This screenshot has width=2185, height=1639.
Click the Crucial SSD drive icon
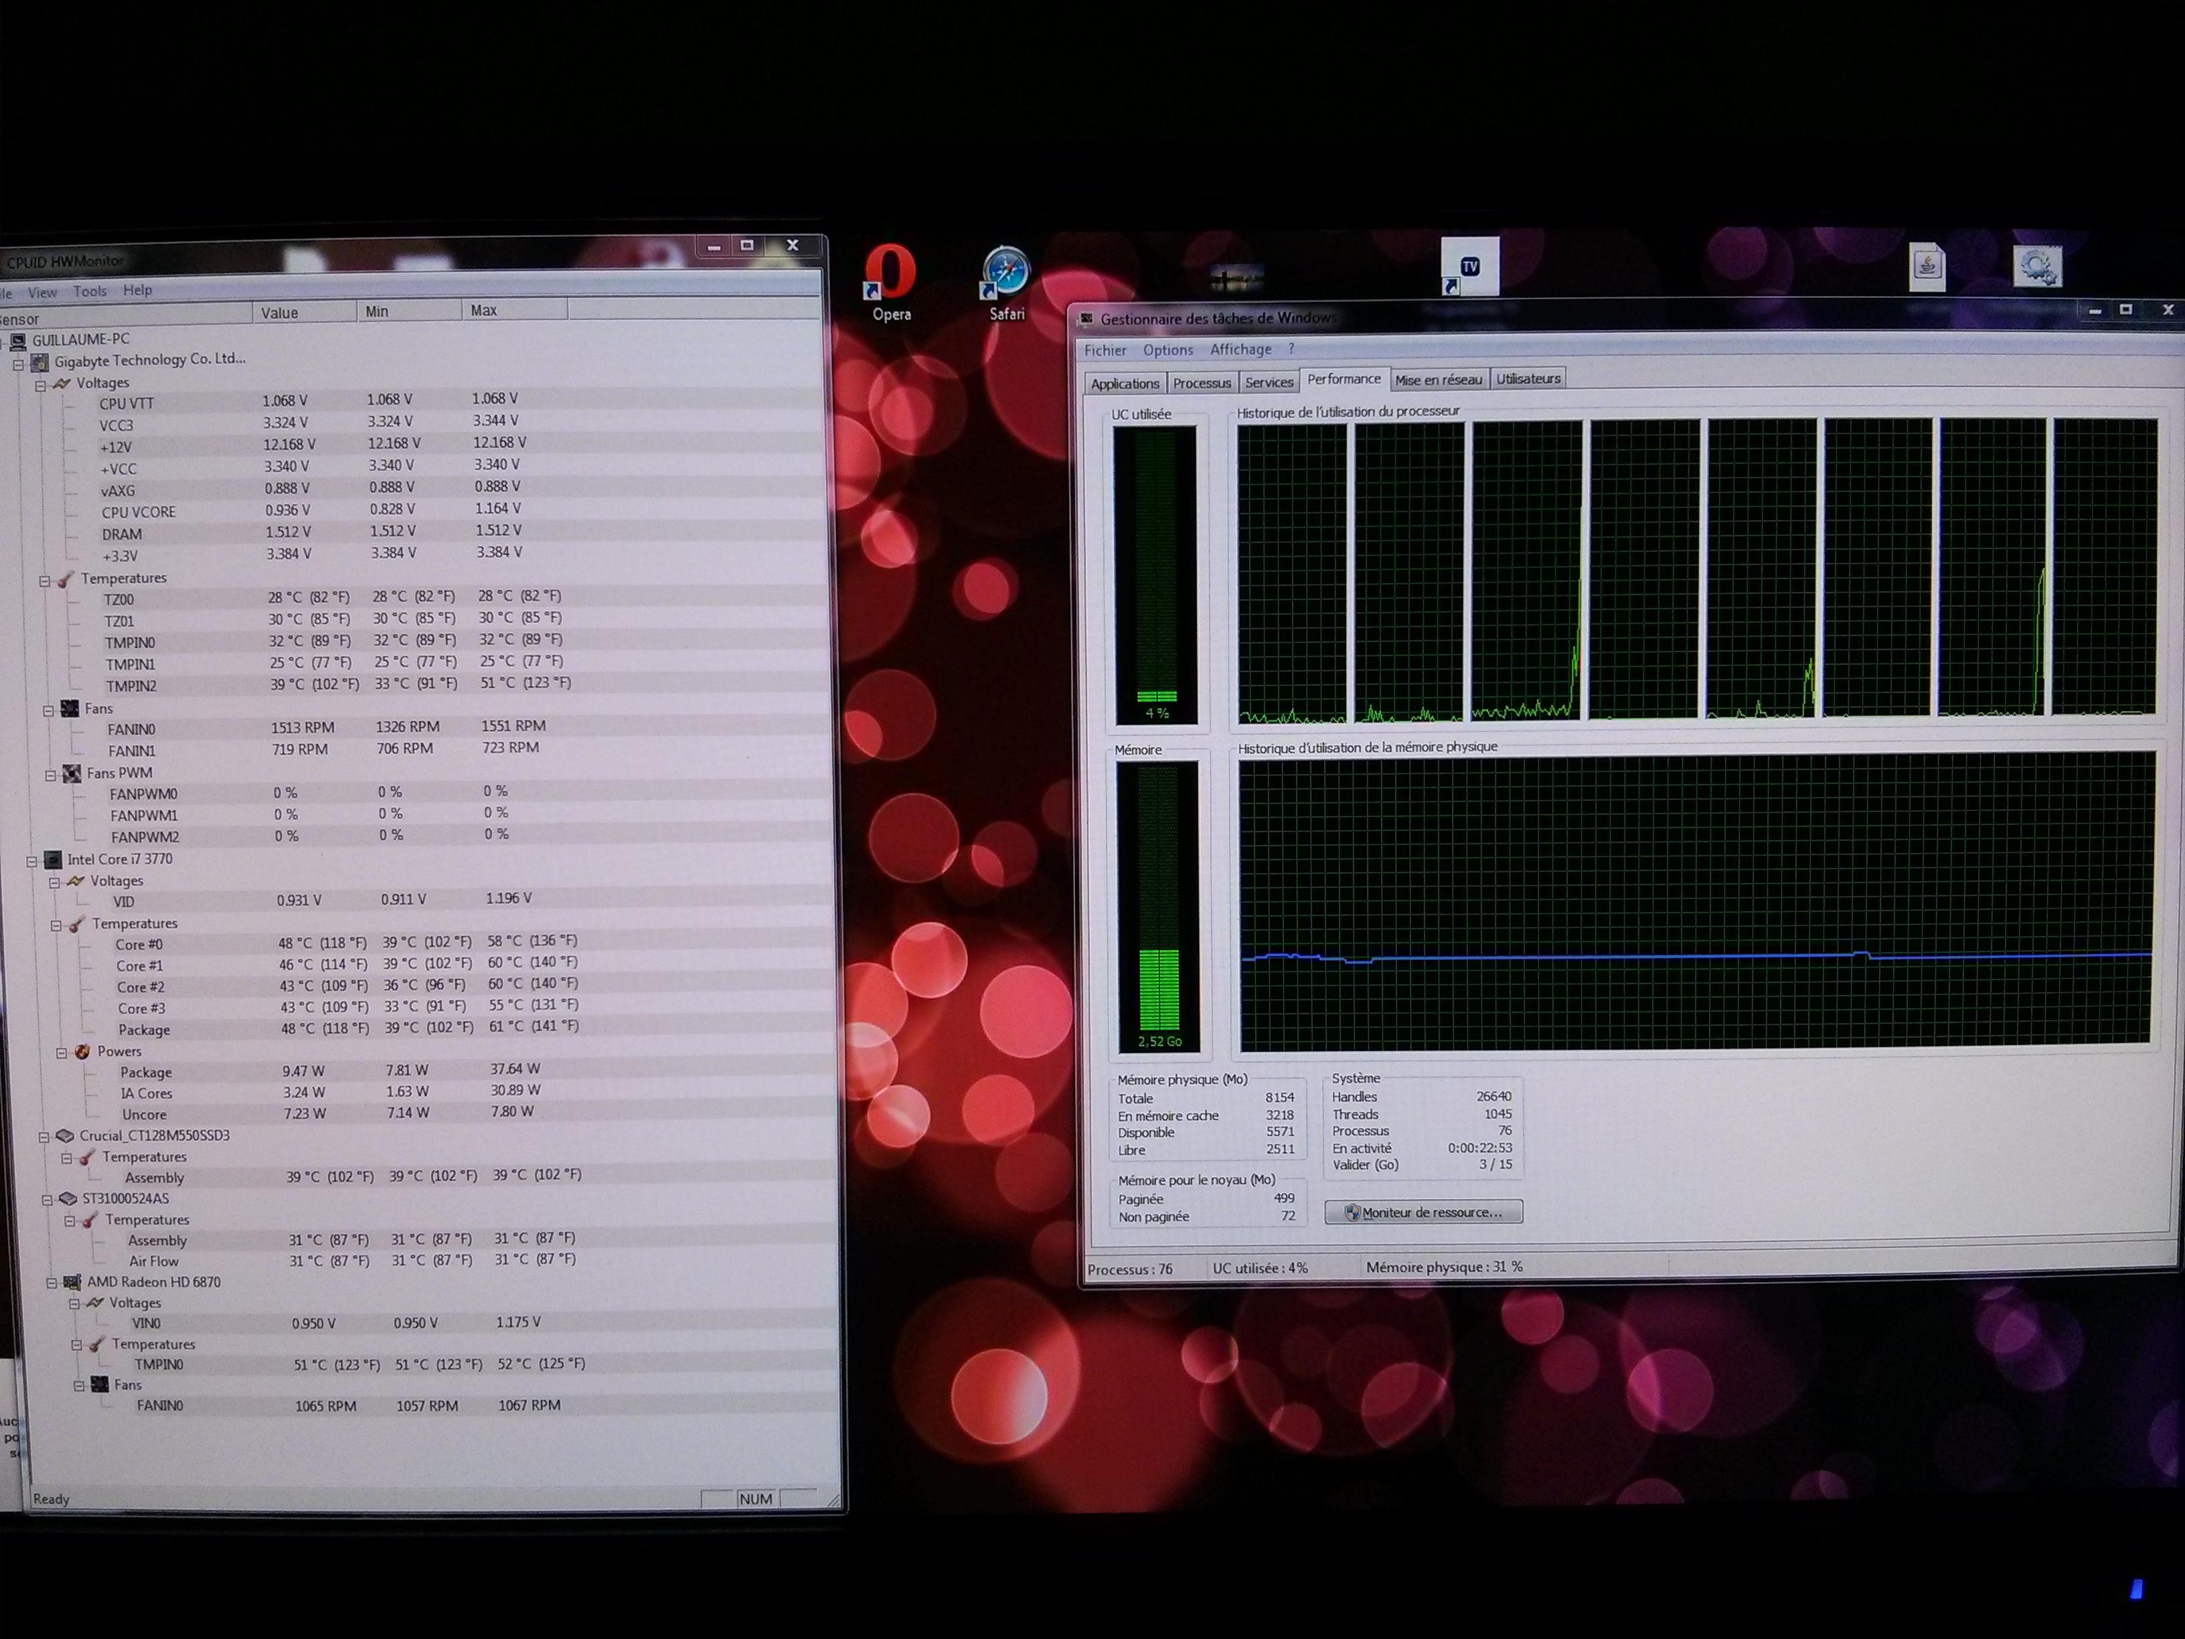65,1136
